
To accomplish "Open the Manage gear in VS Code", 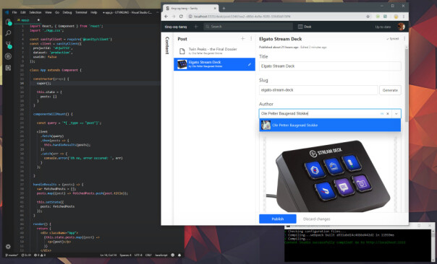I will [8, 247].
